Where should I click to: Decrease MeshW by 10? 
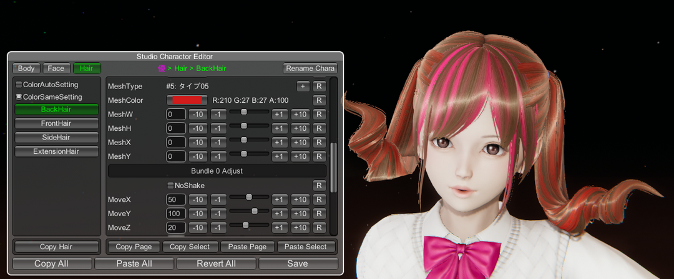(x=198, y=115)
